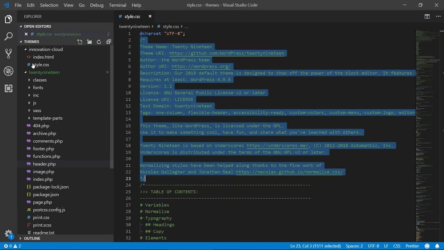Collapse all folders in explorer
Screen dimensions: 444x250
point(109,42)
